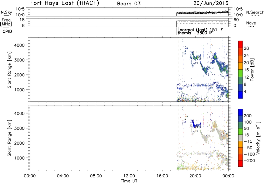Click the 'normal (fast) 151 IF' text
Screen dimensions: 264x183
201,30
